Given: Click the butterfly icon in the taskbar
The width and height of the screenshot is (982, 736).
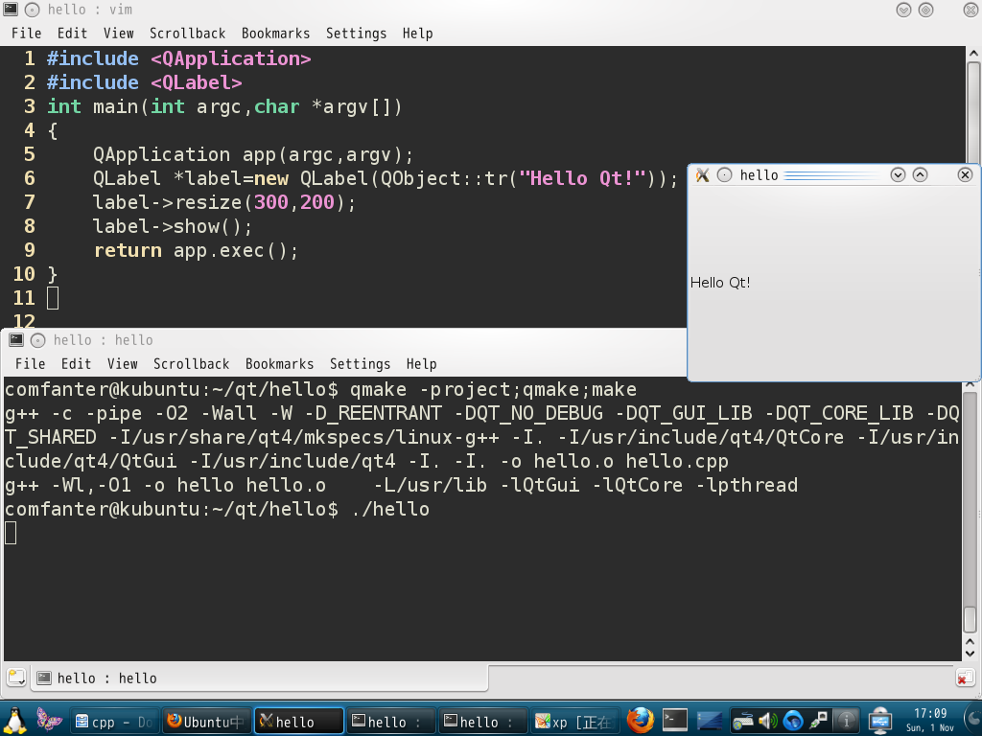Looking at the screenshot, I should click(49, 720).
